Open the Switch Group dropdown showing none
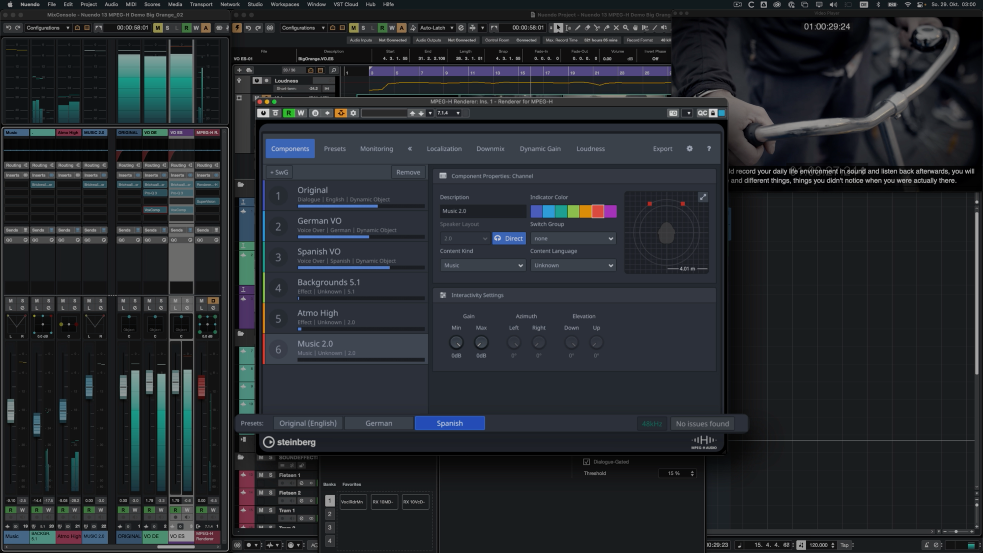The height and width of the screenshot is (553, 983). [573, 238]
